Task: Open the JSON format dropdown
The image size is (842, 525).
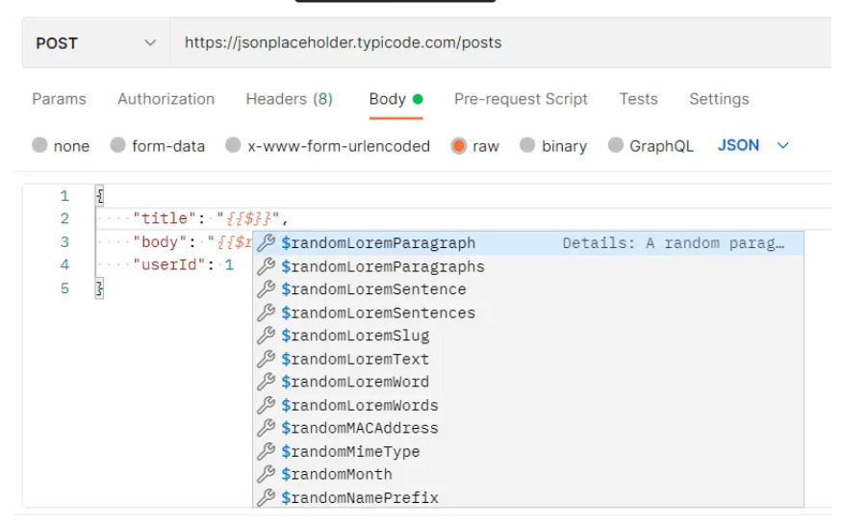Action: point(753,145)
